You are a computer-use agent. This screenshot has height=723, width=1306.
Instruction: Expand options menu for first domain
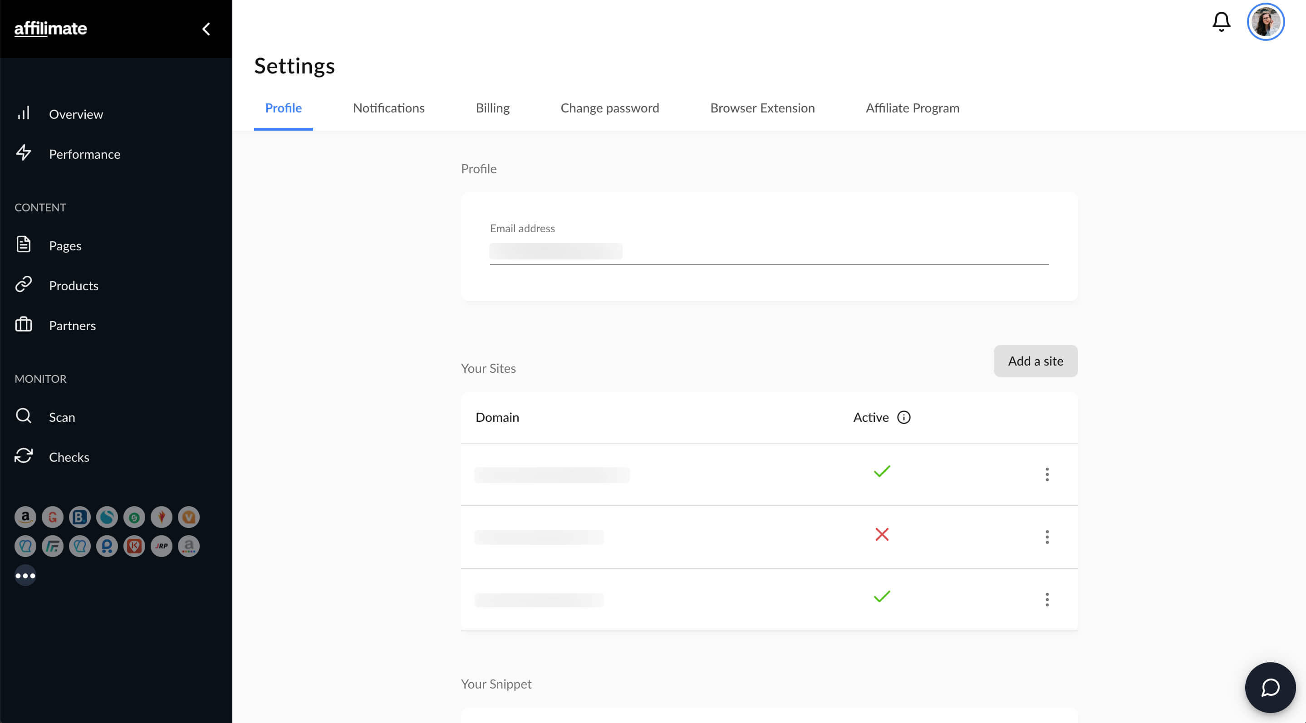(1048, 474)
